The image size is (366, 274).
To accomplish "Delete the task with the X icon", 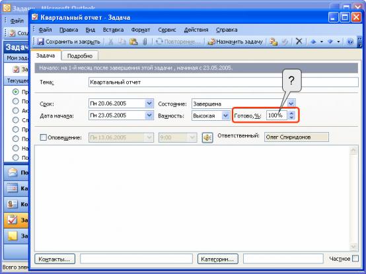I will coord(299,42).
